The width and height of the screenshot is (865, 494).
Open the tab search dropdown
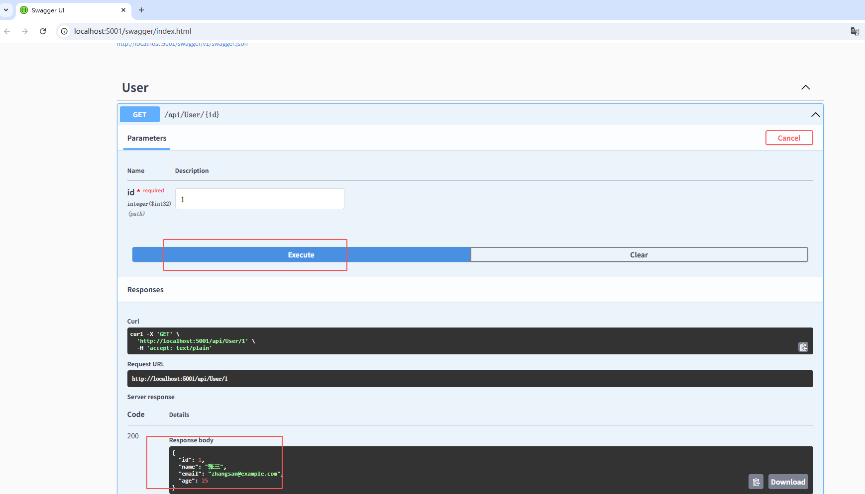(x=6, y=10)
